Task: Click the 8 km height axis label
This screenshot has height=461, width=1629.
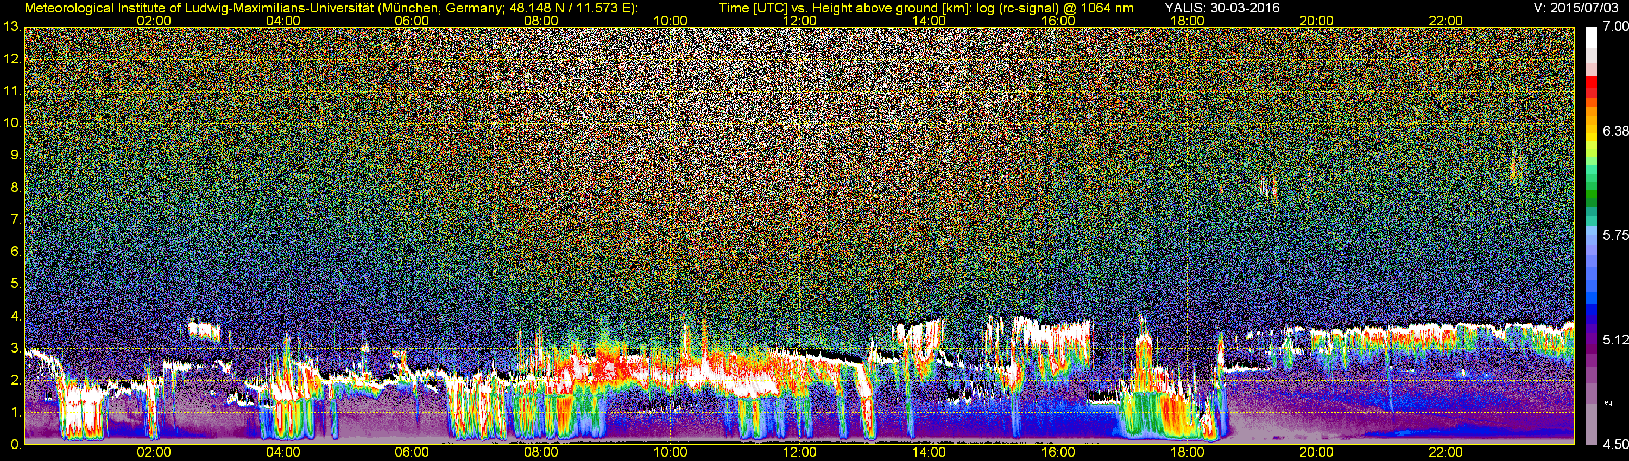Action: pos(15,188)
